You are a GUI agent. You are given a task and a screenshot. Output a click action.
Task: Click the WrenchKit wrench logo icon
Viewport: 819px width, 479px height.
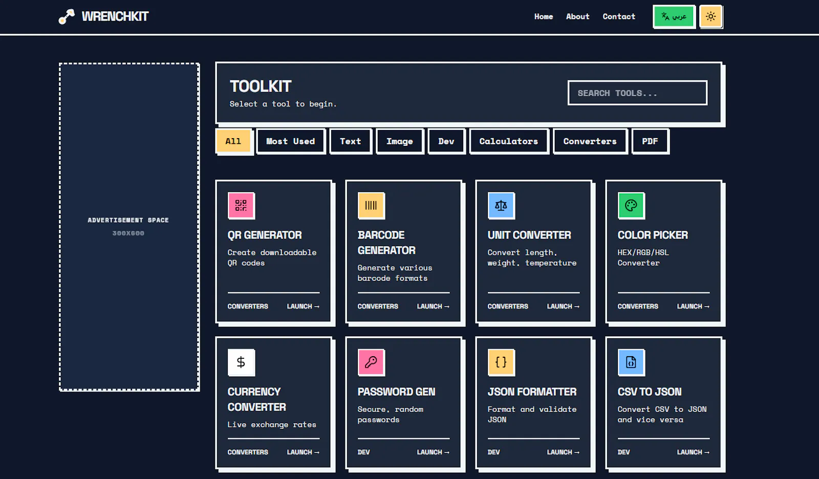tap(67, 16)
